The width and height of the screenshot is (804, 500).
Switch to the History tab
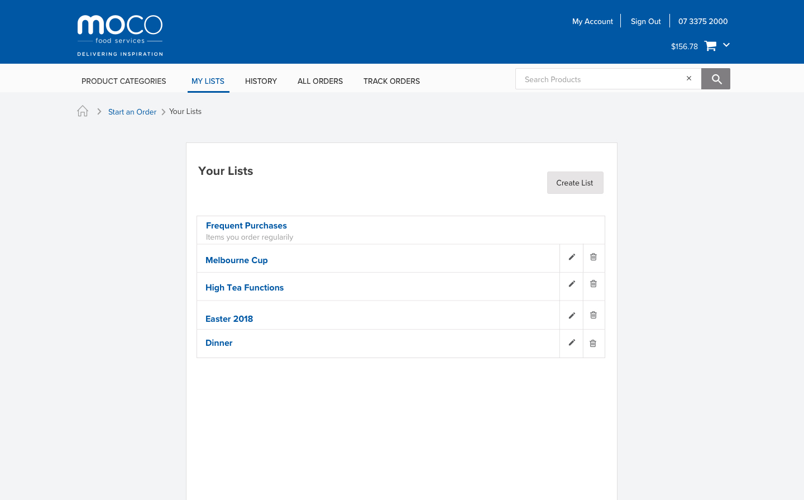pyautogui.click(x=261, y=81)
